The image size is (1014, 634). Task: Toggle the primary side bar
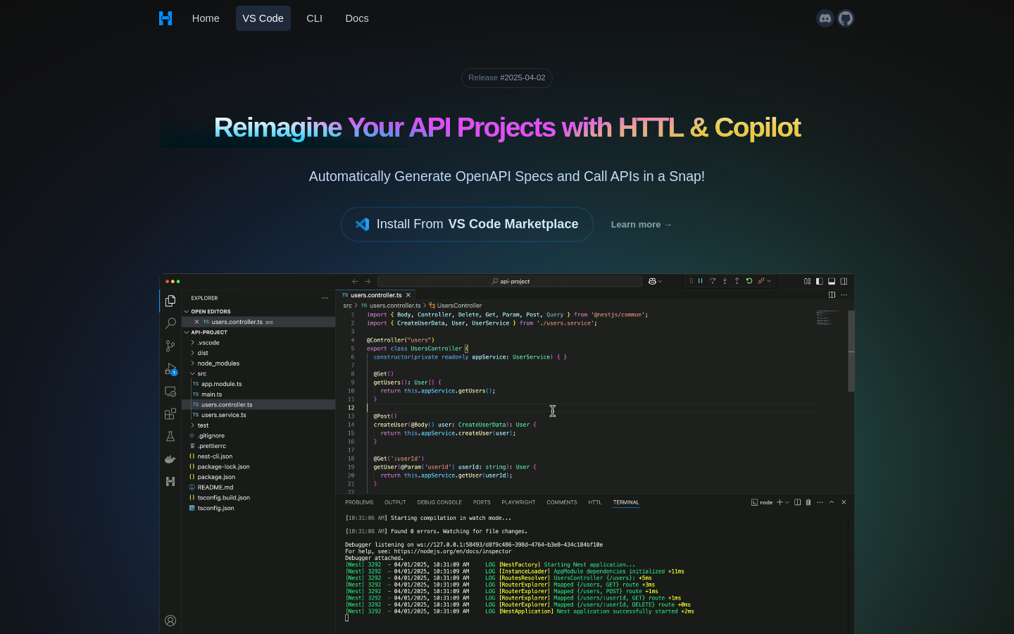819,281
